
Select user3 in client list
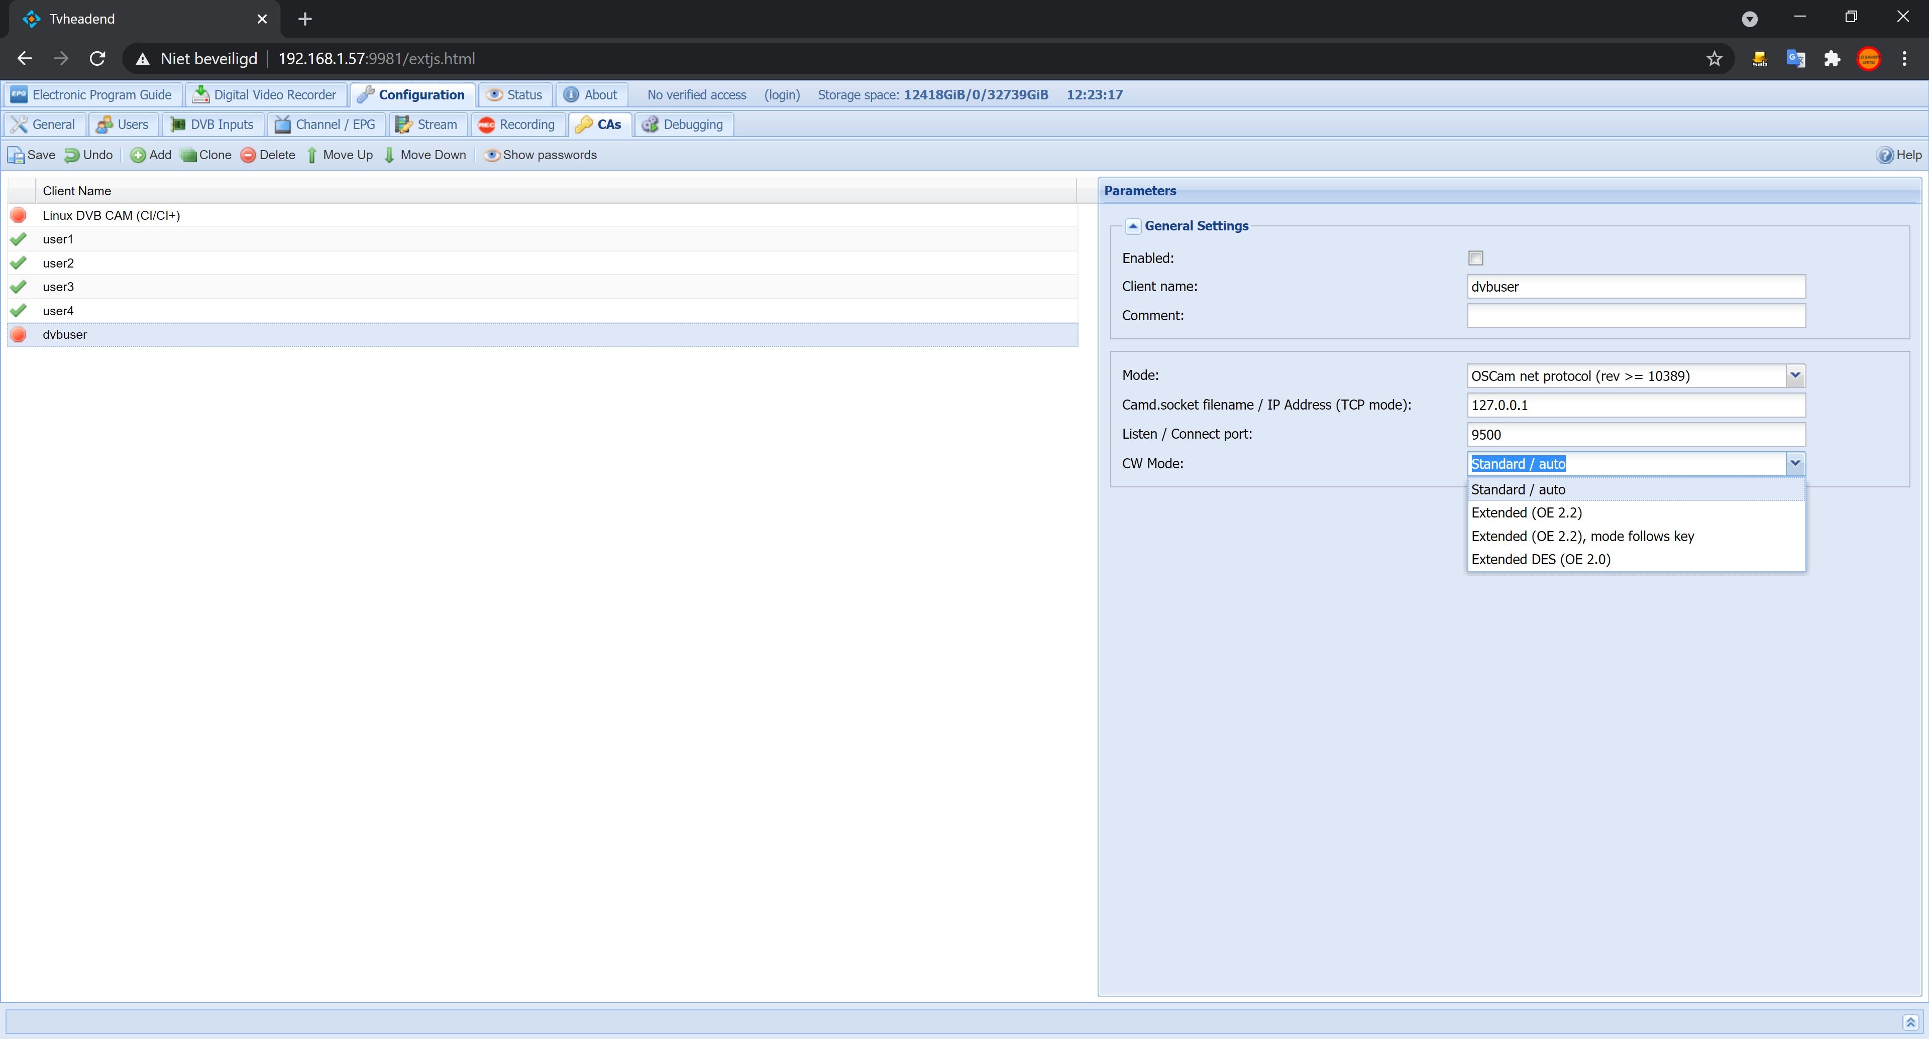58,287
